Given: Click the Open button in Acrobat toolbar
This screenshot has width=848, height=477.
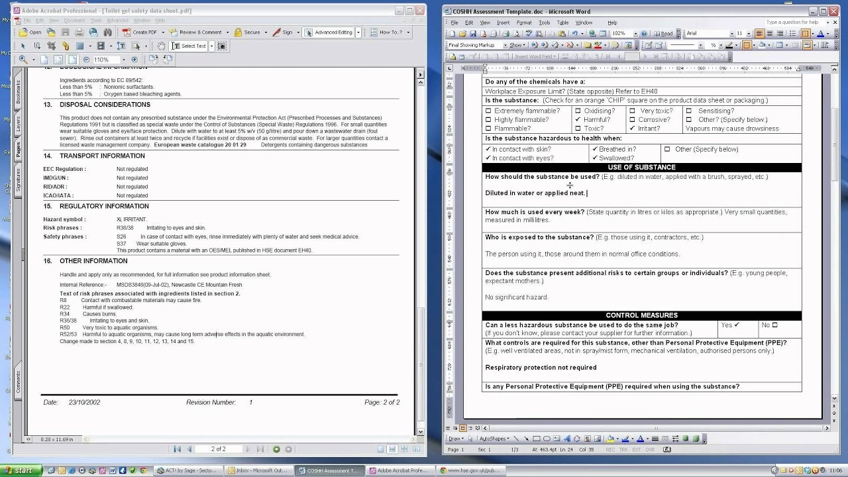Looking at the screenshot, I should click(30, 32).
